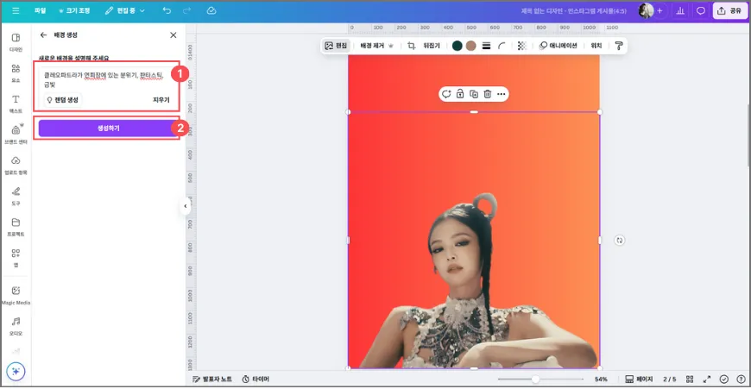
Task: Open the hamburger main menu
Action: [x=16, y=10]
